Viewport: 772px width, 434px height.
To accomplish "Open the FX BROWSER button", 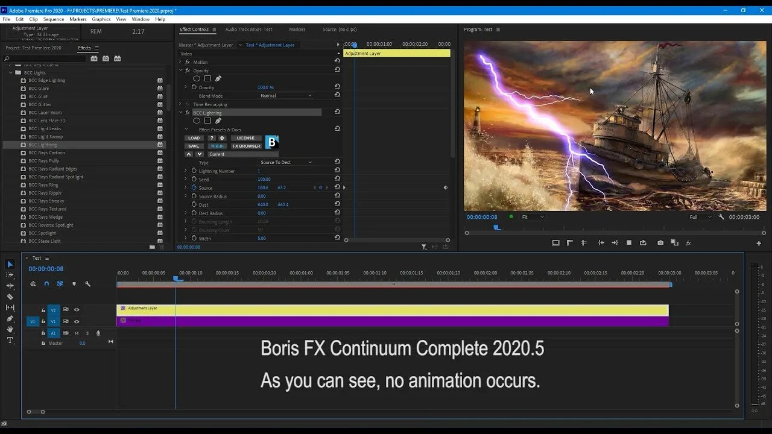I will coord(246,146).
